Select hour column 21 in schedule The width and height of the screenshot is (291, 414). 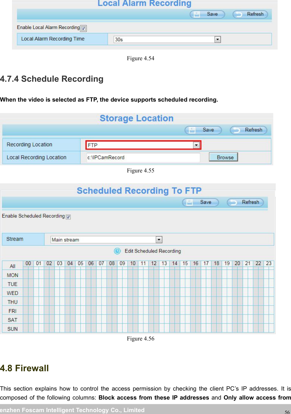[248, 263]
